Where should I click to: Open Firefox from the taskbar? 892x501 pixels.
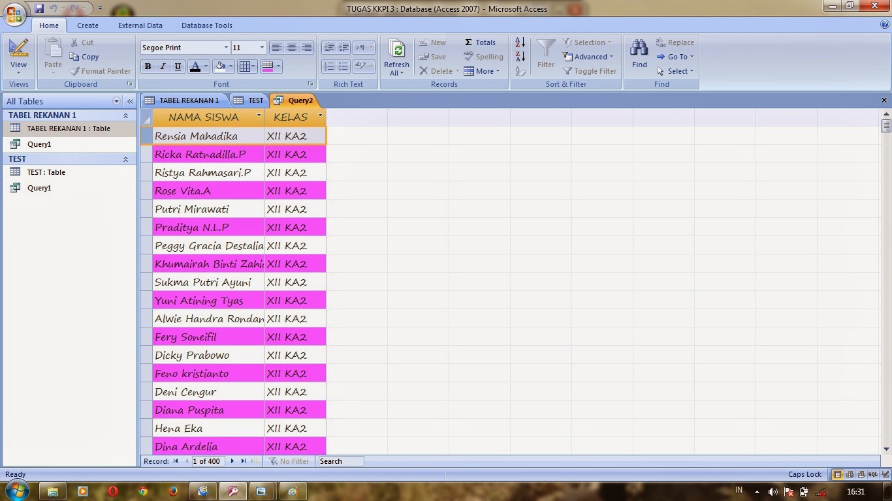click(x=173, y=491)
